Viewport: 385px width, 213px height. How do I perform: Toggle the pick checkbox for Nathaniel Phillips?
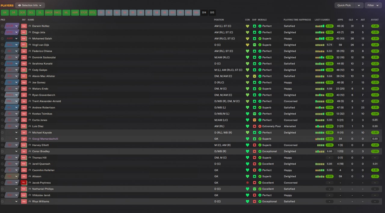point(2,189)
